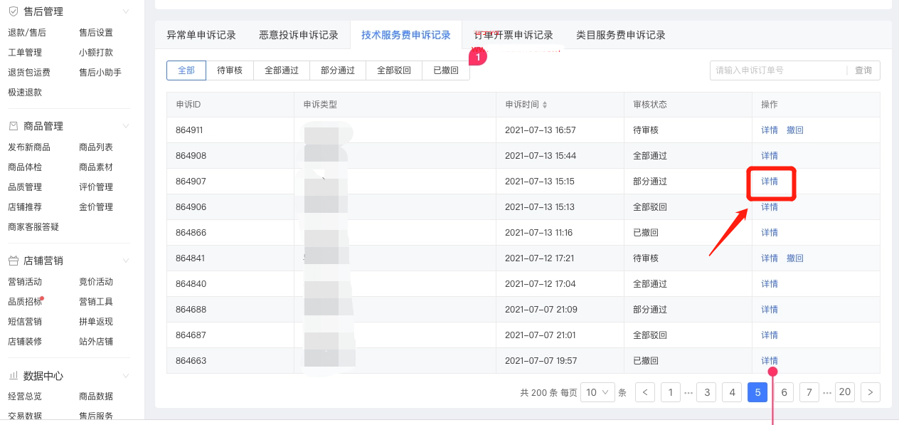Click the 店铺营销 gift icon
The width and height of the screenshot is (899, 425).
coord(13,261)
